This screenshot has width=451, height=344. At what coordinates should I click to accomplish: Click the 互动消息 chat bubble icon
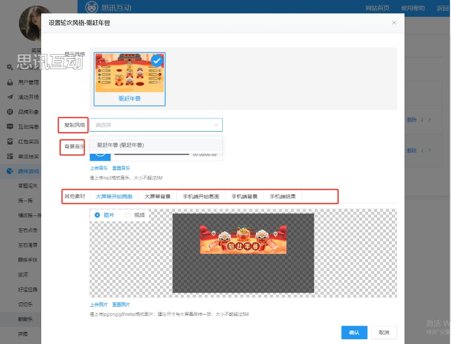coord(10,126)
